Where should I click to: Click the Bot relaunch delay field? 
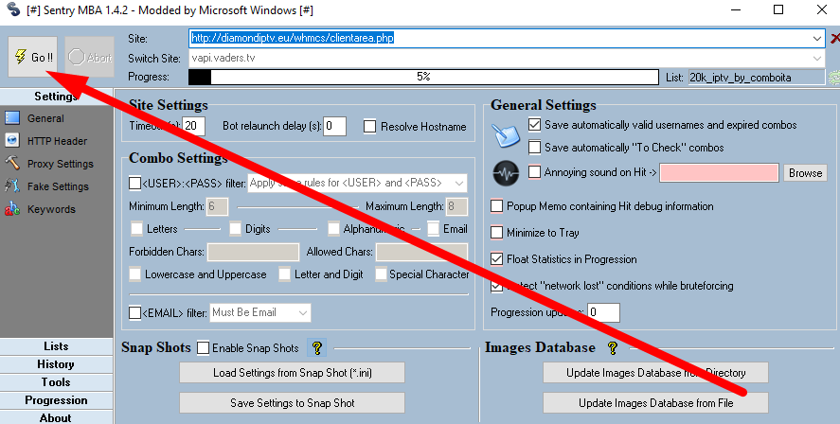[335, 126]
